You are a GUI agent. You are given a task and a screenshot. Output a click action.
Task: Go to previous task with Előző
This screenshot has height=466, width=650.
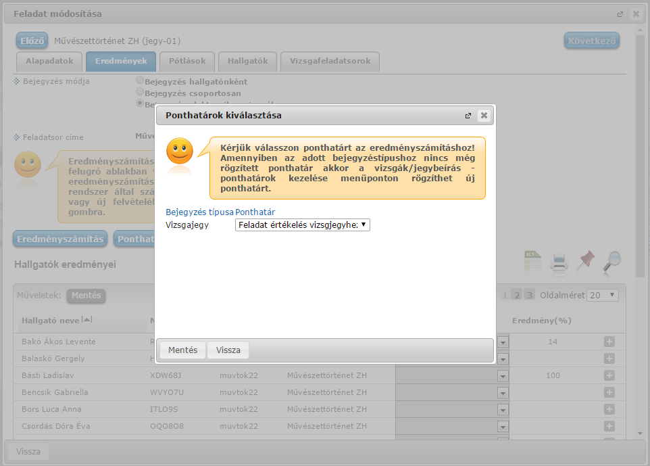pos(32,41)
